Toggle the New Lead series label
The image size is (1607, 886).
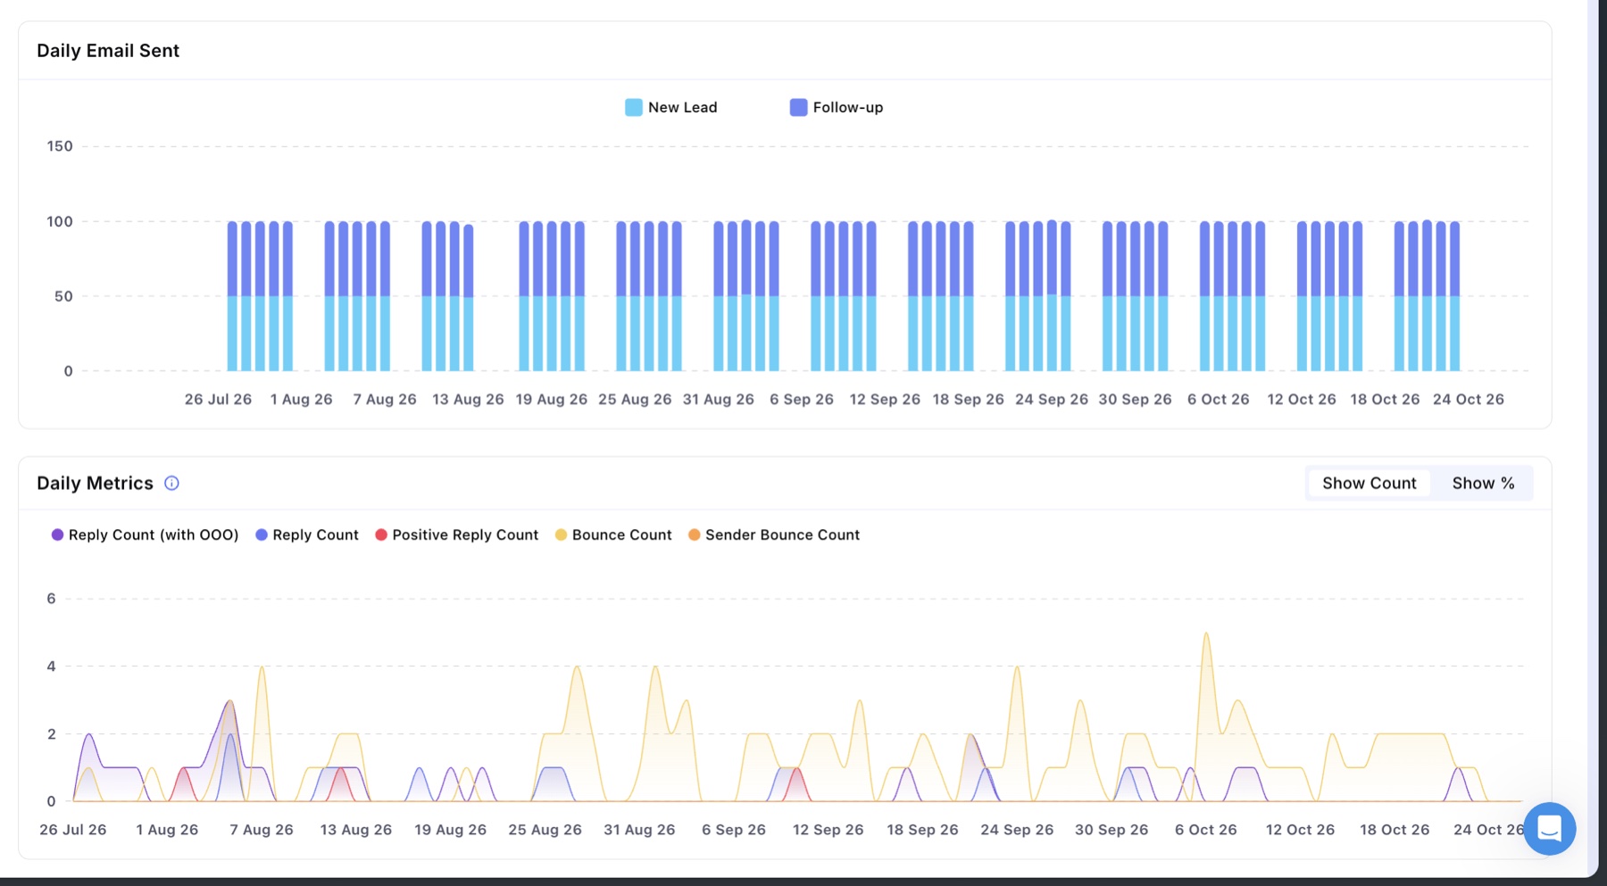[x=682, y=107]
